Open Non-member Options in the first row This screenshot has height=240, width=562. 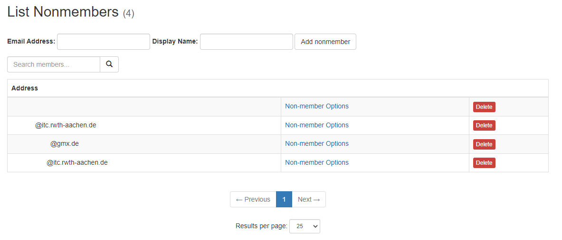tap(316, 107)
